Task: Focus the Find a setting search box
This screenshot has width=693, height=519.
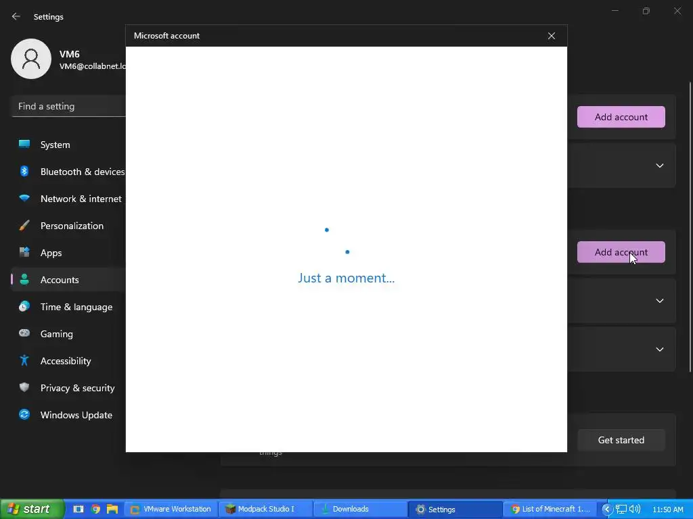Action: coord(69,106)
